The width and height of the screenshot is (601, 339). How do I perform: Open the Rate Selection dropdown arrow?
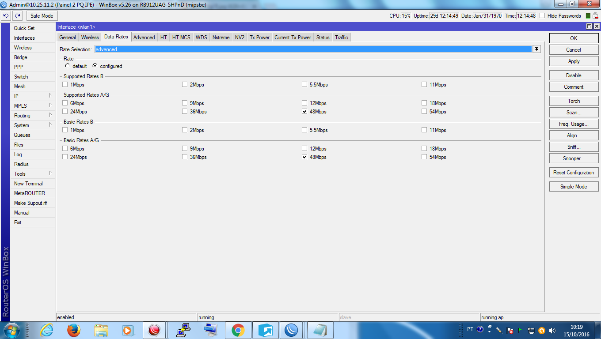pyautogui.click(x=537, y=49)
